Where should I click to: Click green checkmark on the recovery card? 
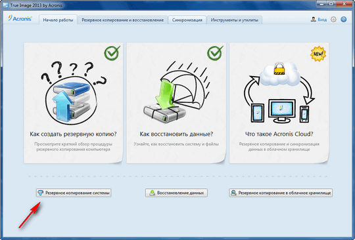click(215, 53)
